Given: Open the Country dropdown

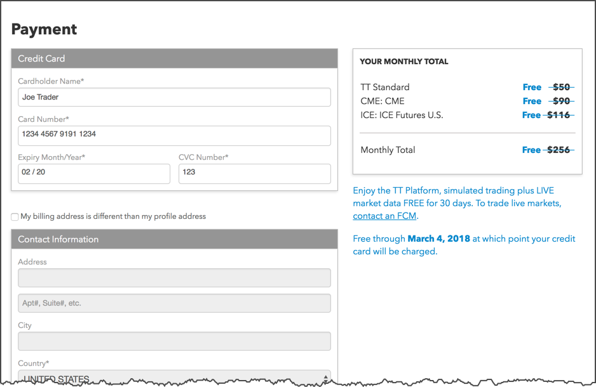Looking at the screenshot, I should [x=174, y=378].
